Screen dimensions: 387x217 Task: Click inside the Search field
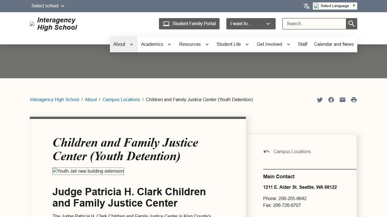(x=314, y=24)
